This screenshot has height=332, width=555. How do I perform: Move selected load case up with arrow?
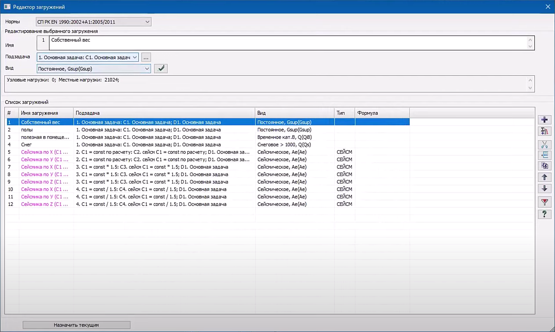(544, 177)
